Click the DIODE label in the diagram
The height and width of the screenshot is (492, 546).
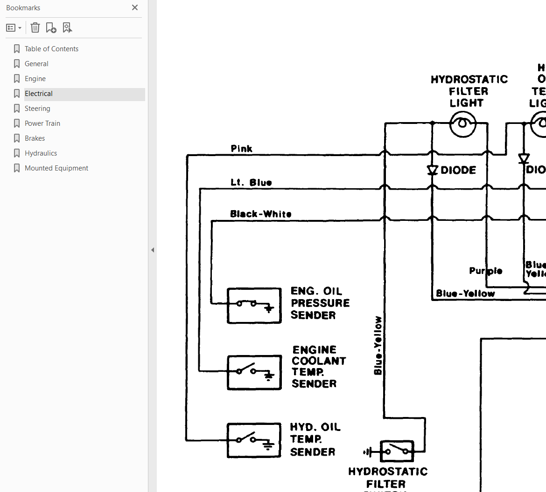pos(458,170)
